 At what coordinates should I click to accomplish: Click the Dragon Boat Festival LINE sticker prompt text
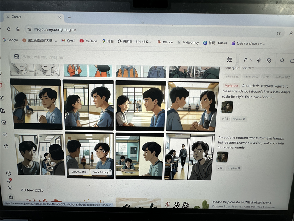(243, 204)
